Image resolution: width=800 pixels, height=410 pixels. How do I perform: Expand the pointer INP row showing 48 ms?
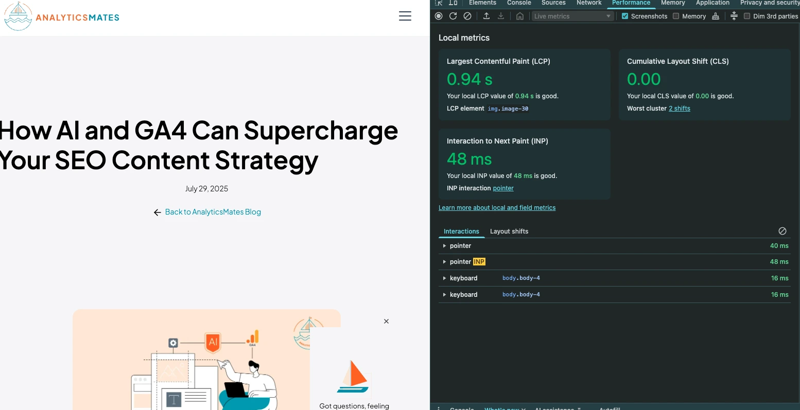(x=614, y=262)
